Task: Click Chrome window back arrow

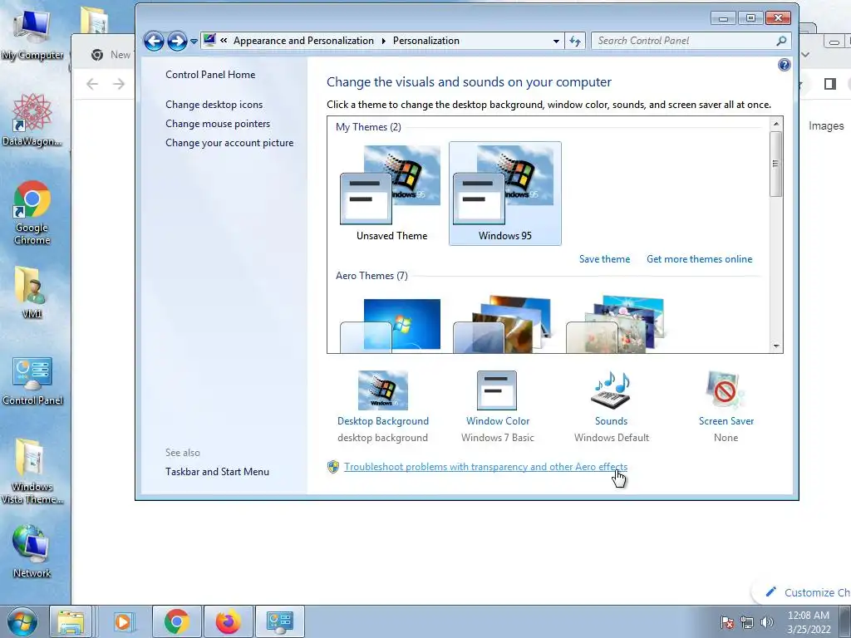Action: [92, 84]
